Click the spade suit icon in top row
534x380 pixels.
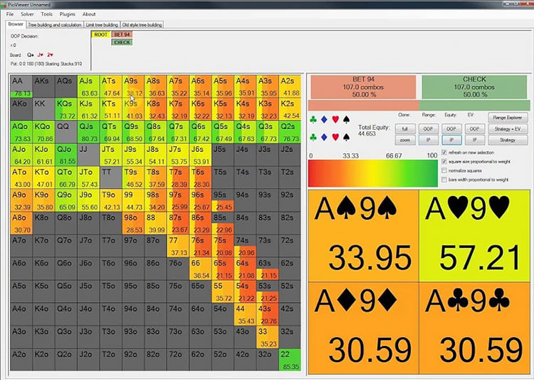[346, 119]
